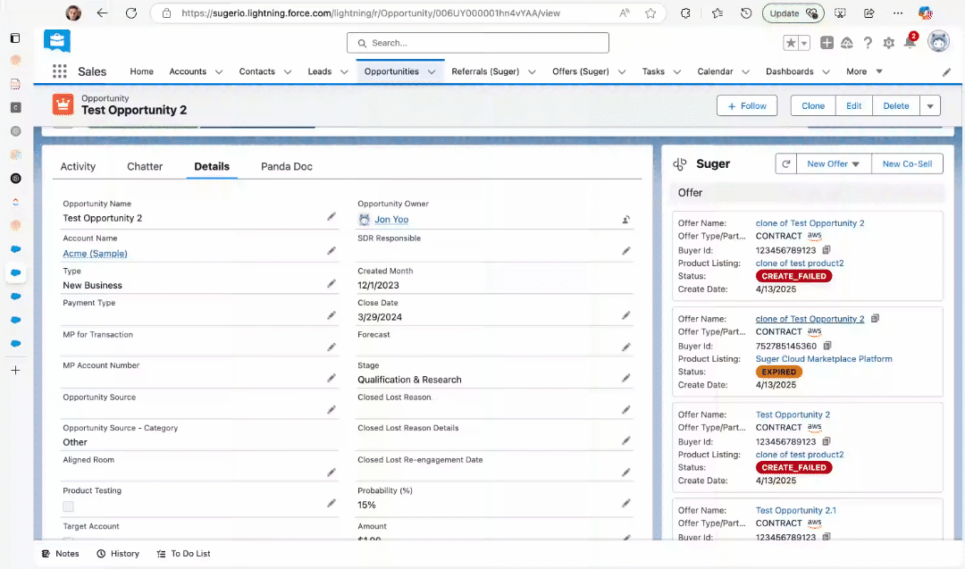Open the Calendar nav tab
This screenshot has height=569, width=965.
[715, 71]
